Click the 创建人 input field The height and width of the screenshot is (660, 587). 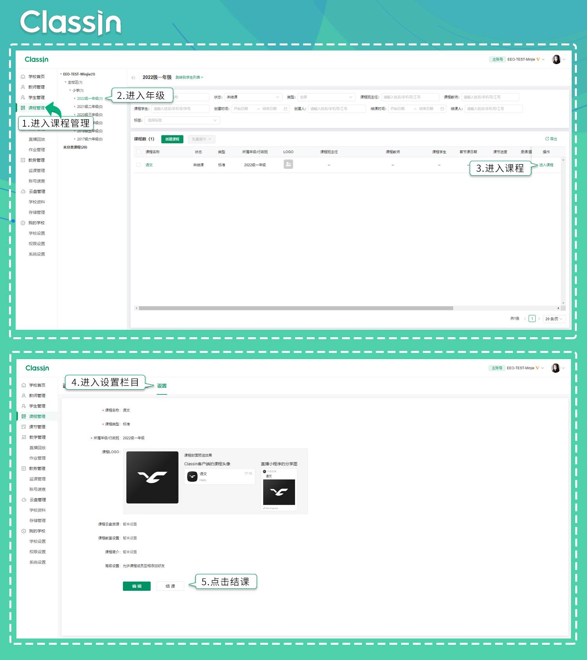337,109
